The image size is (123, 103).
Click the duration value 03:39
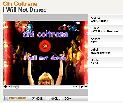point(95,63)
